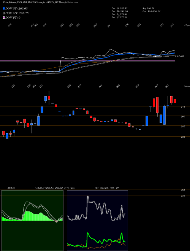Click the 'Pre V: 0.006 M' volume text
The image size is (190, 251).
(151, 11)
